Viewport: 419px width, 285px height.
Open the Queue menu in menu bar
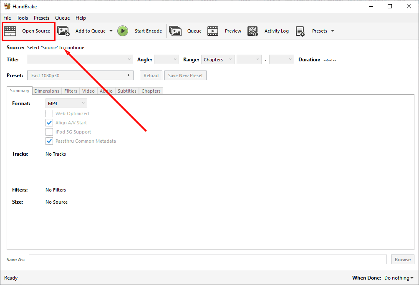[x=63, y=18]
